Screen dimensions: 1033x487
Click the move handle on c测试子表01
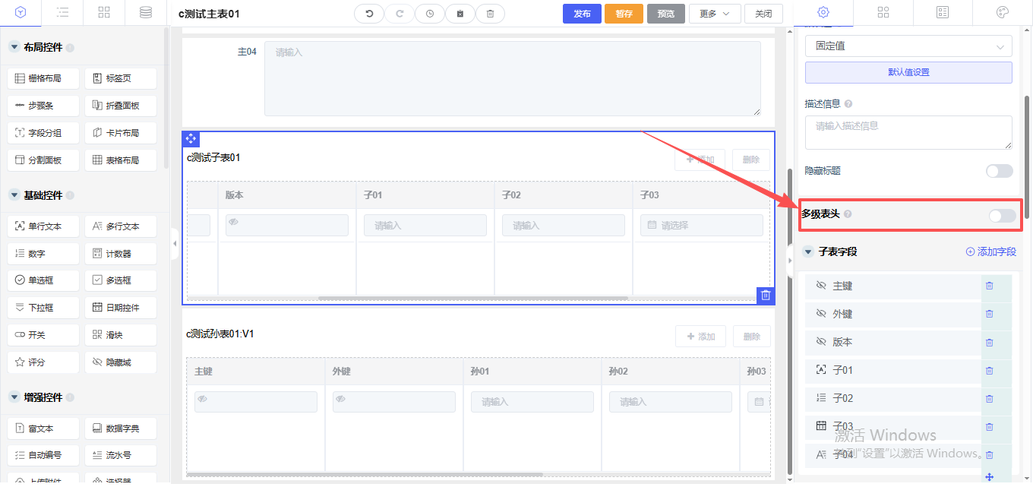pyautogui.click(x=191, y=139)
